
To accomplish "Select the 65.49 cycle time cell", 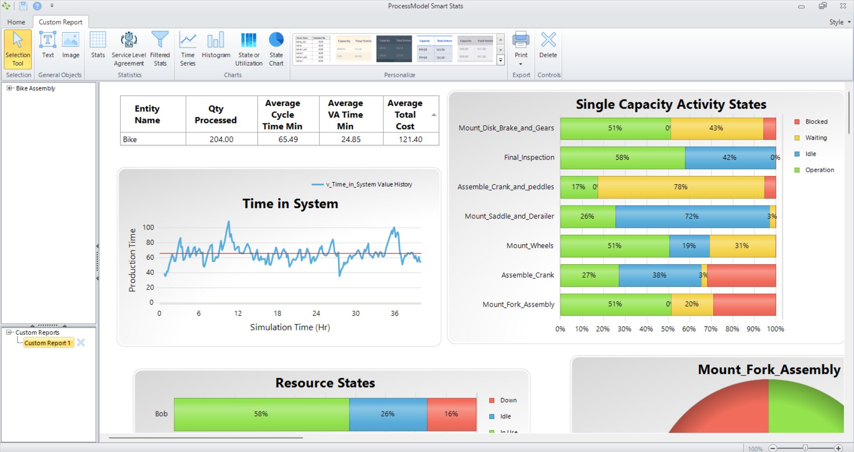I will (288, 139).
